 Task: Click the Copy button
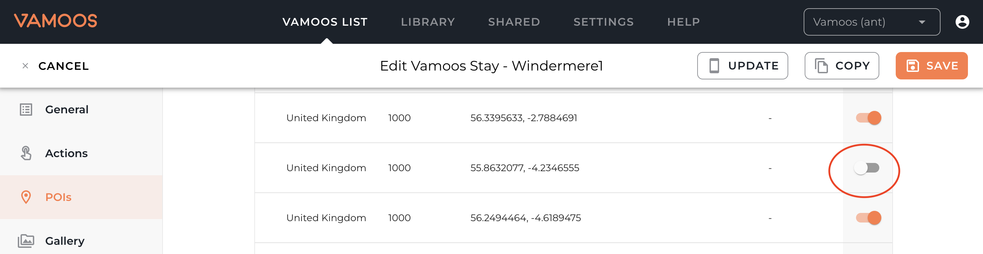point(841,66)
